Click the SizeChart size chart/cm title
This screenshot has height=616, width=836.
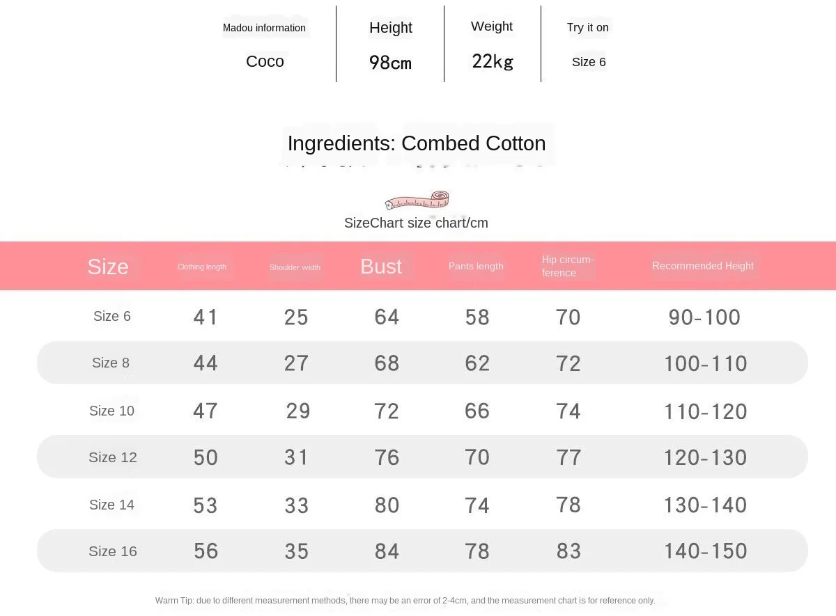click(x=416, y=223)
